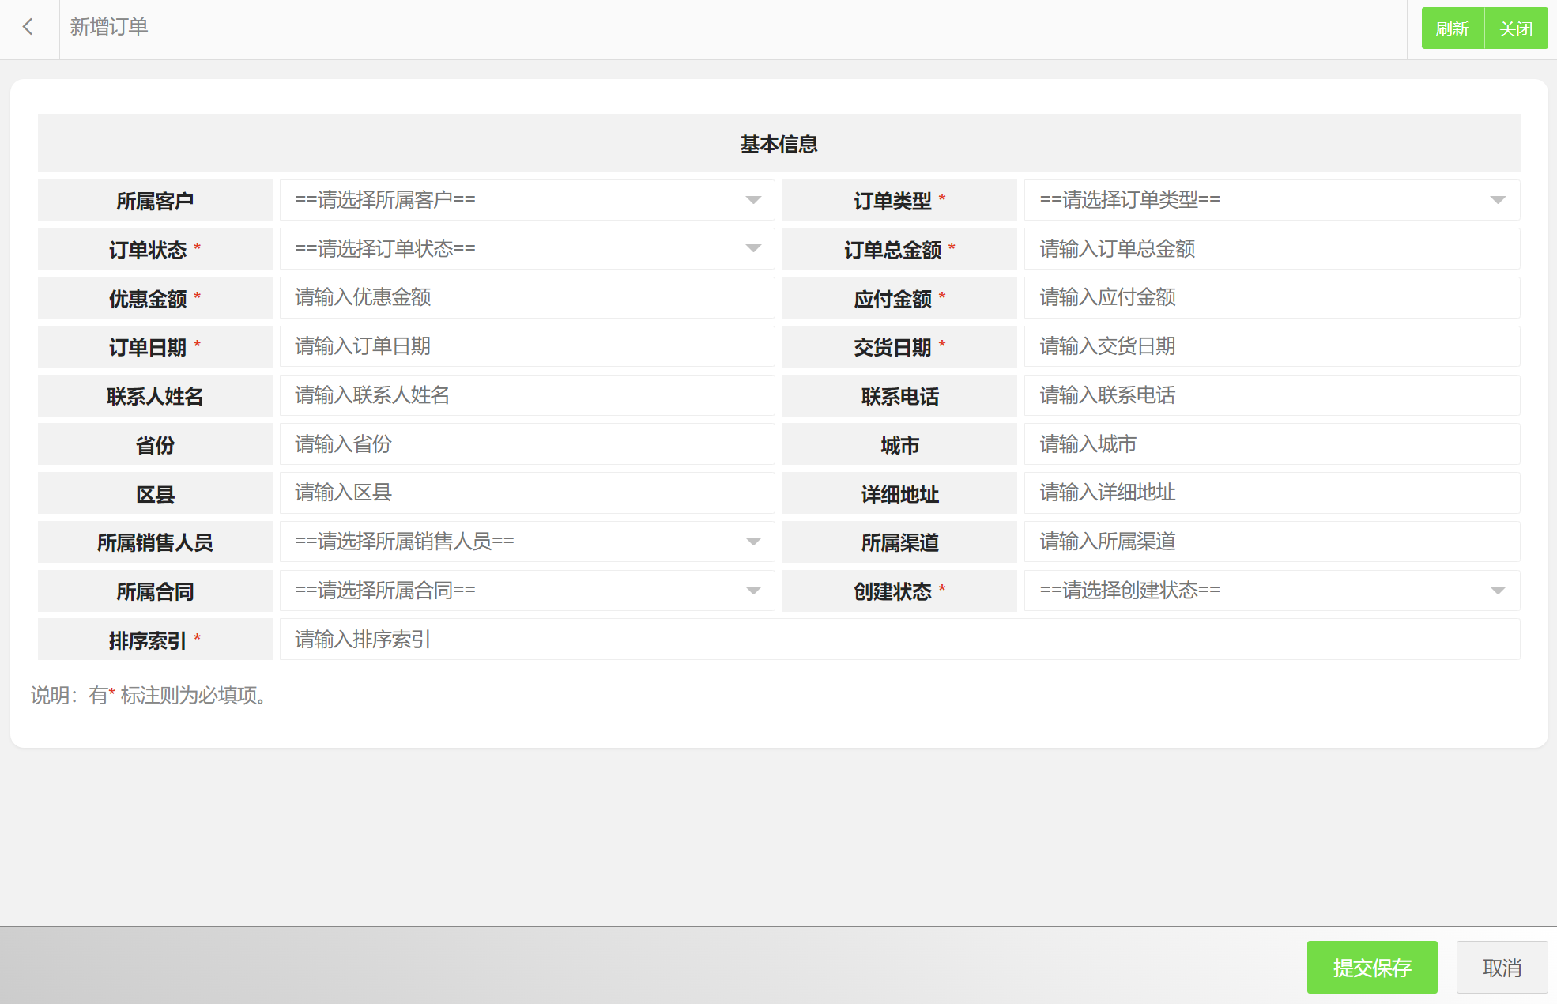The width and height of the screenshot is (1557, 1004).
Task: Focus the 排序索引 sort index field
Action: click(899, 640)
